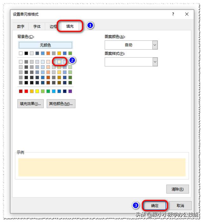Click the 清除 button
The image size is (203, 222).
[x=177, y=189]
